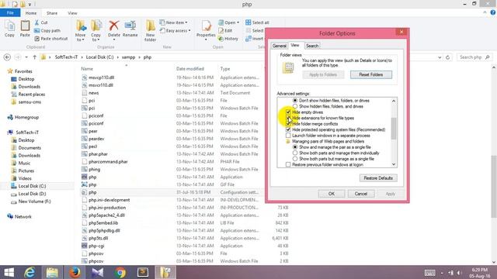The height and width of the screenshot is (279, 497).
Task: Click the Rename icon in the ribbon
Action: point(130,26)
